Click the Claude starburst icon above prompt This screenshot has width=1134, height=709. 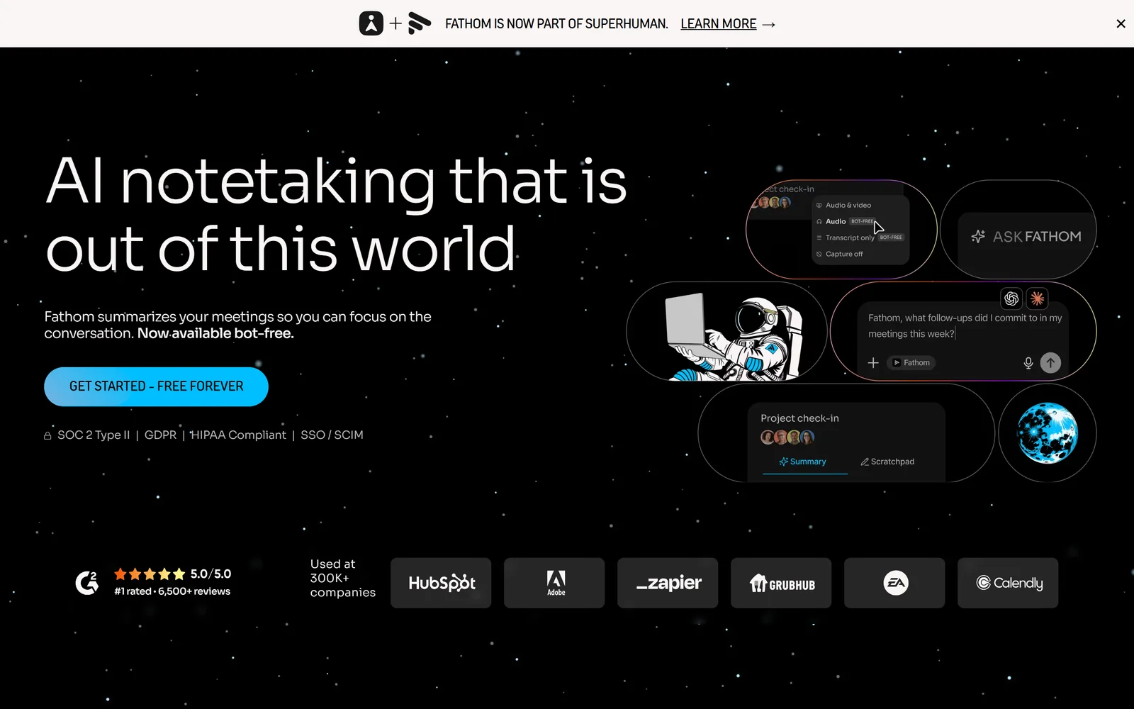1037,298
